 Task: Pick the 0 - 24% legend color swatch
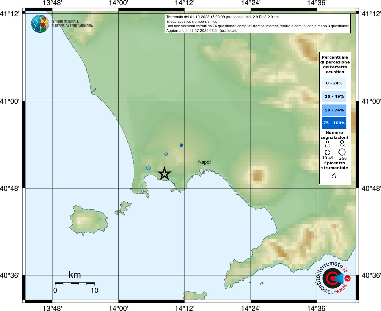334,83
